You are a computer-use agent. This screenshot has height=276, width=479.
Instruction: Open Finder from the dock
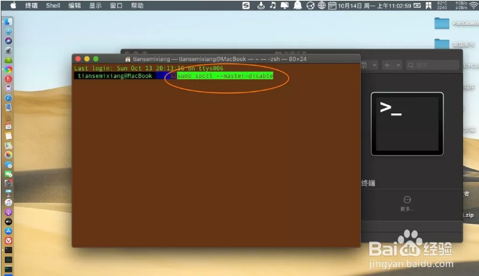[8, 22]
